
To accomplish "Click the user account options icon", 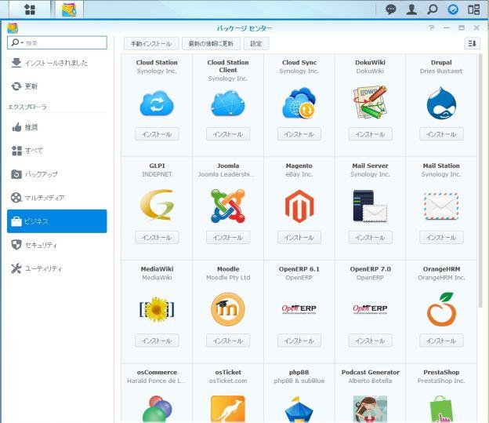I will coord(411,9).
